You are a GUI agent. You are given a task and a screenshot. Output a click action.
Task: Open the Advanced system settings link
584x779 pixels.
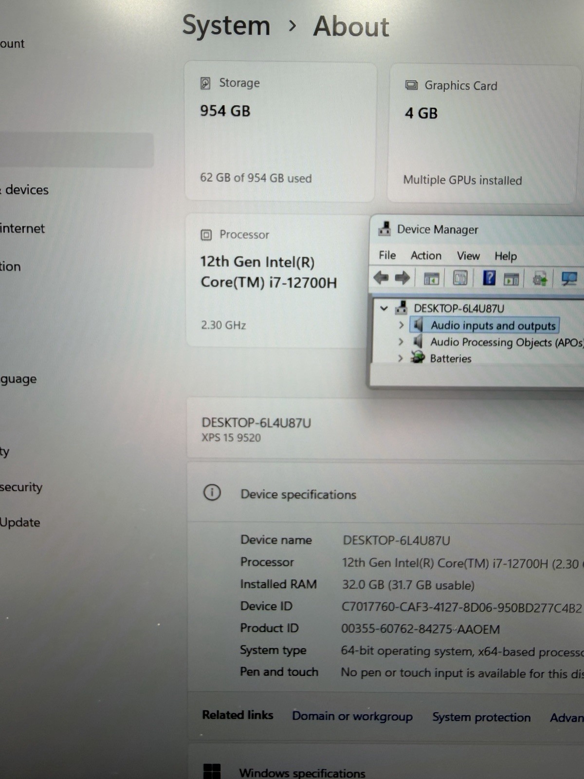pyautogui.click(x=567, y=718)
